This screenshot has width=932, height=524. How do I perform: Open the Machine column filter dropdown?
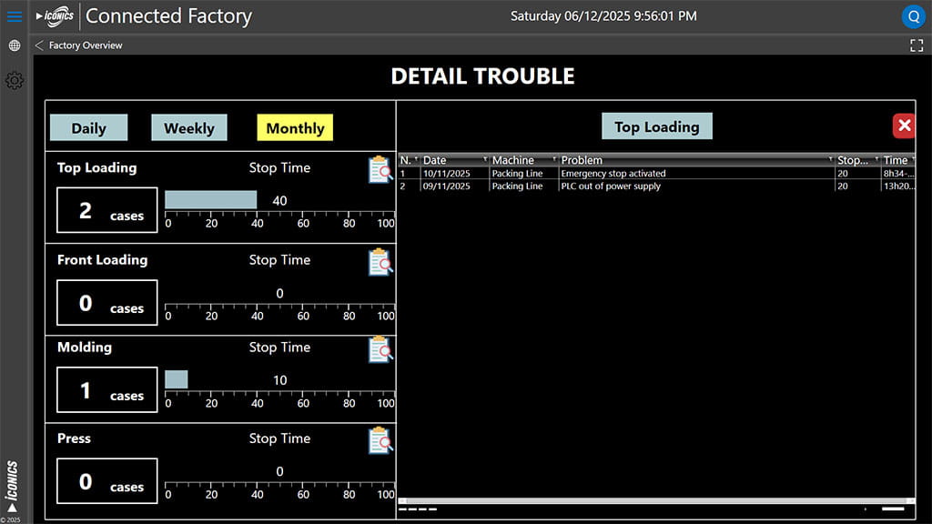[x=554, y=160]
